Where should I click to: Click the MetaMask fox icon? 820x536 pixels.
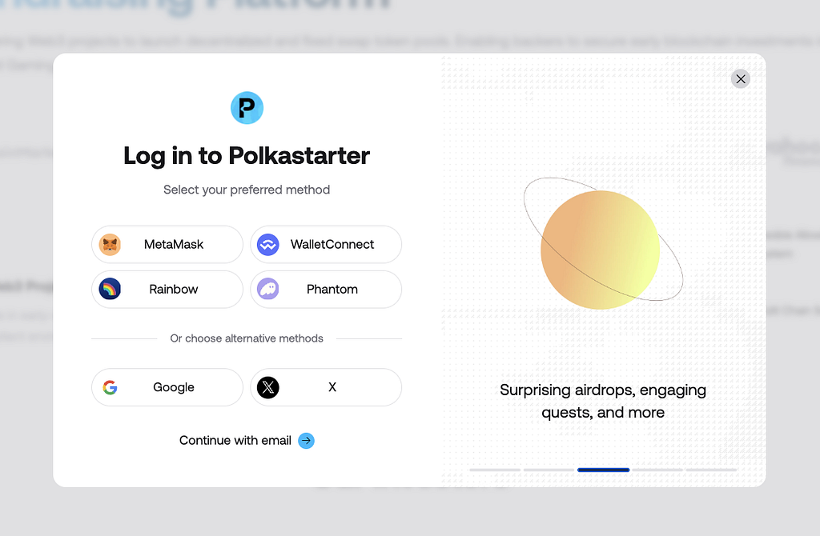(x=110, y=245)
